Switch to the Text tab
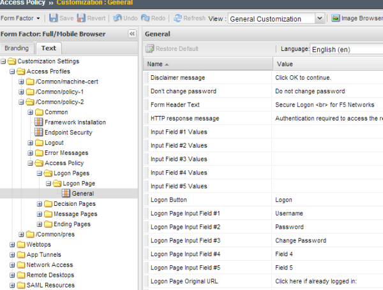Image resolution: width=383 pixels, height=290 pixels. [49, 48]
